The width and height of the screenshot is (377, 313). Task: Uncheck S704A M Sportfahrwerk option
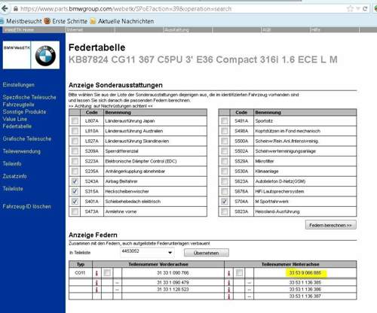(225, 202)
